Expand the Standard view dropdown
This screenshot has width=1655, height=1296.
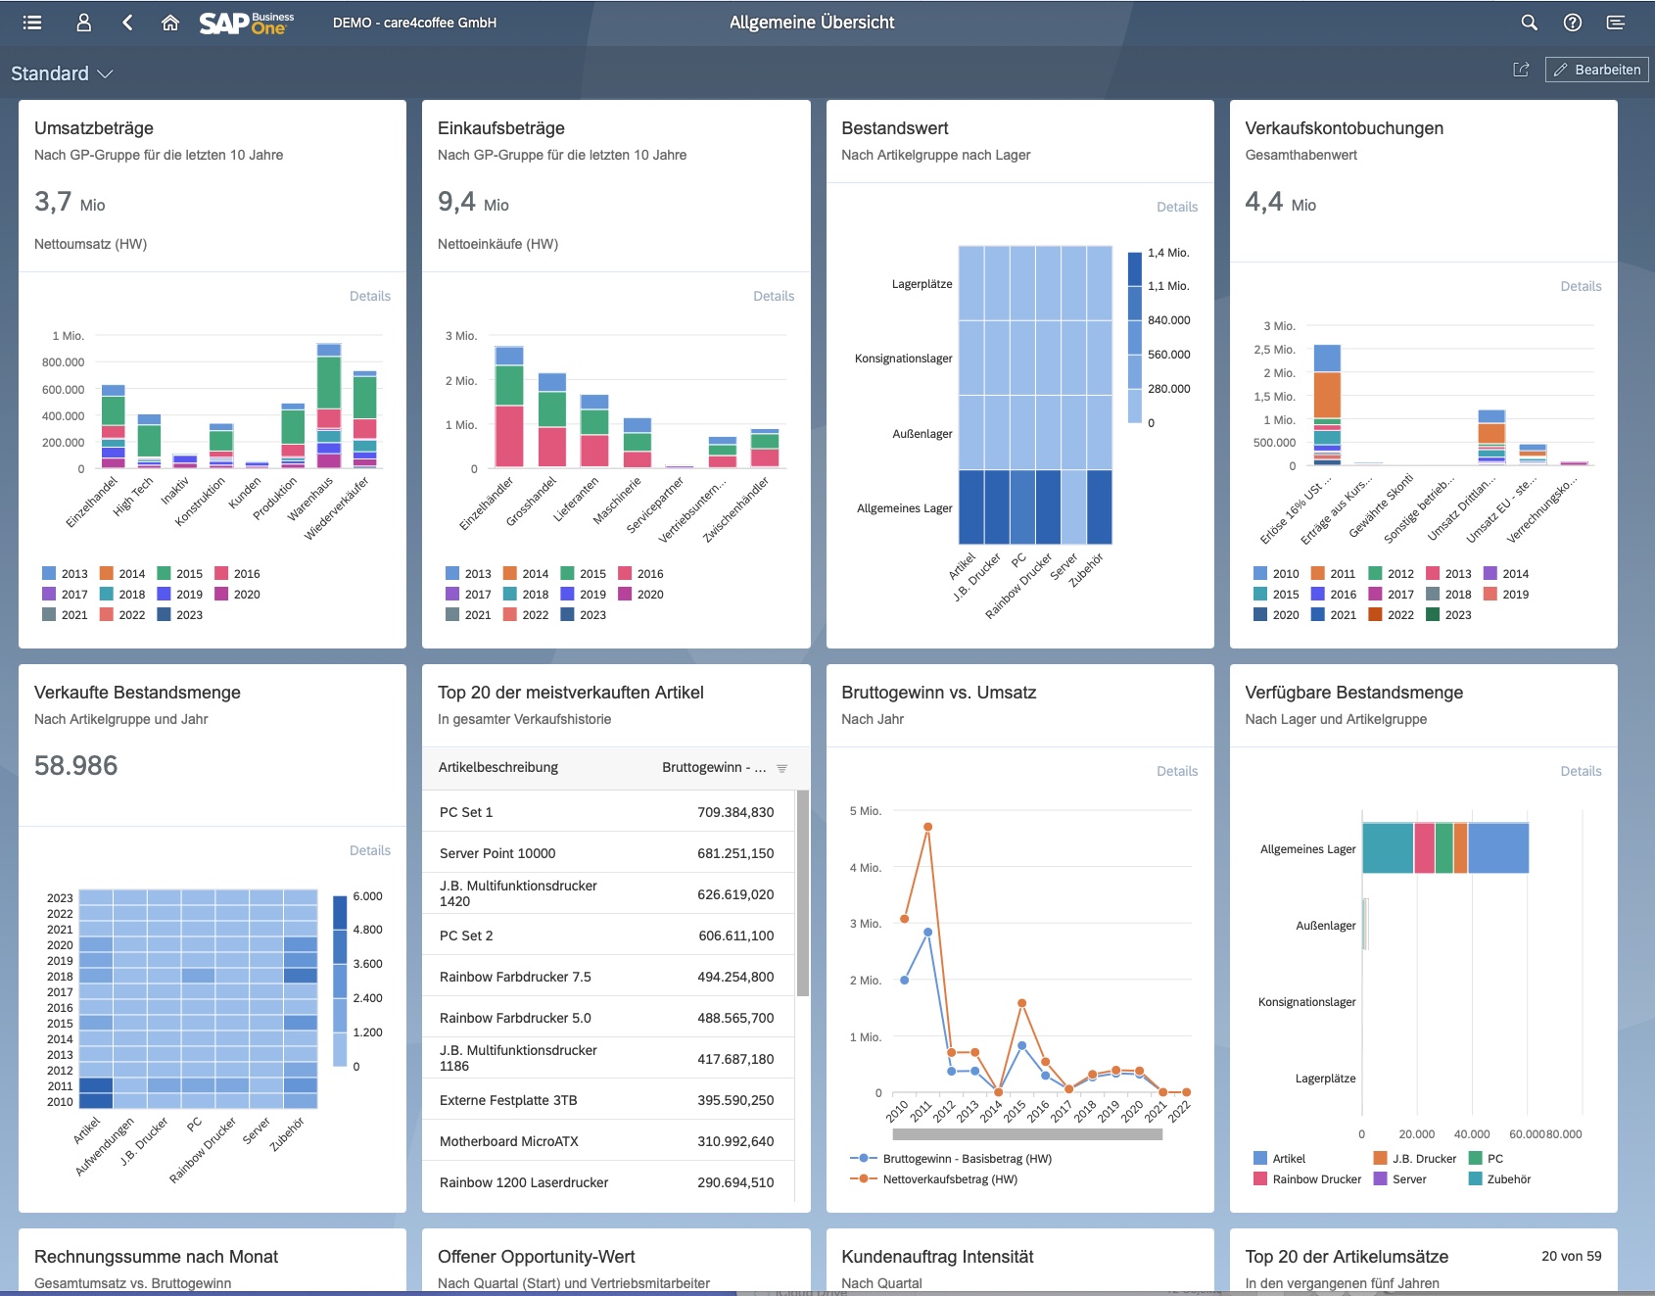pyautogui.click(x=63, y=73)
